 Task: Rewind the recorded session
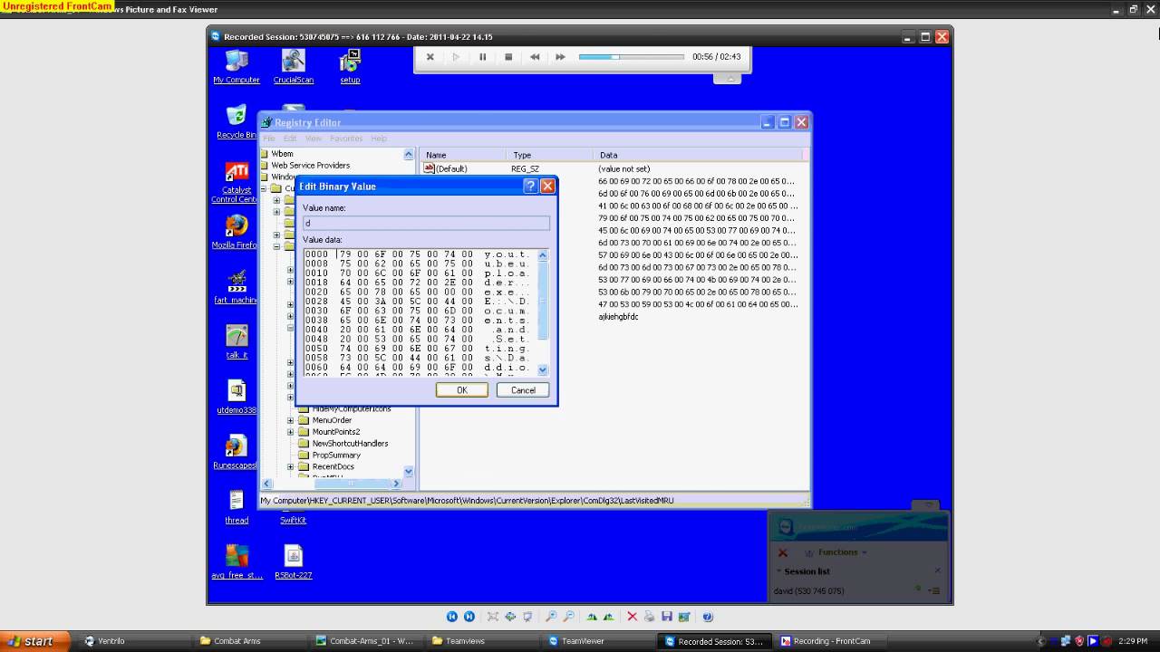(x=535, y=57)
